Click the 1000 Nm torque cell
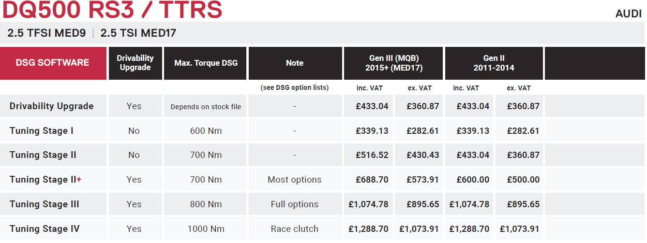The height and width of the screenshot is (243, 647). [x=206, y=229]
